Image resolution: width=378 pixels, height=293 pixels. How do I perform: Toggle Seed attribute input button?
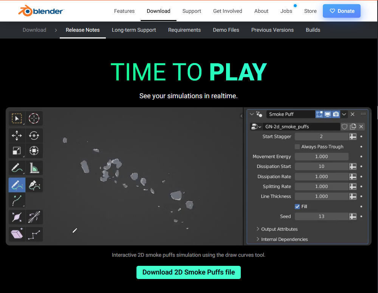(x=353, y=216)
